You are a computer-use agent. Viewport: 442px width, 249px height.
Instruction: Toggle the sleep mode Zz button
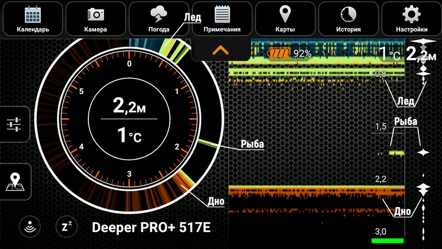point(67,226)
